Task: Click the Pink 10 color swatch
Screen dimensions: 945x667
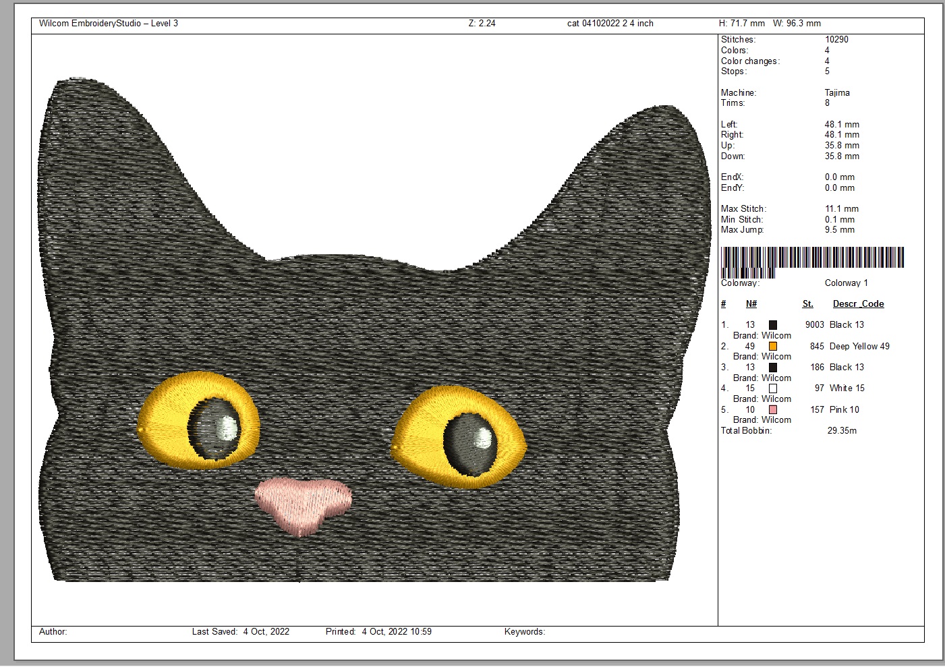Action: tap(773, 409)
